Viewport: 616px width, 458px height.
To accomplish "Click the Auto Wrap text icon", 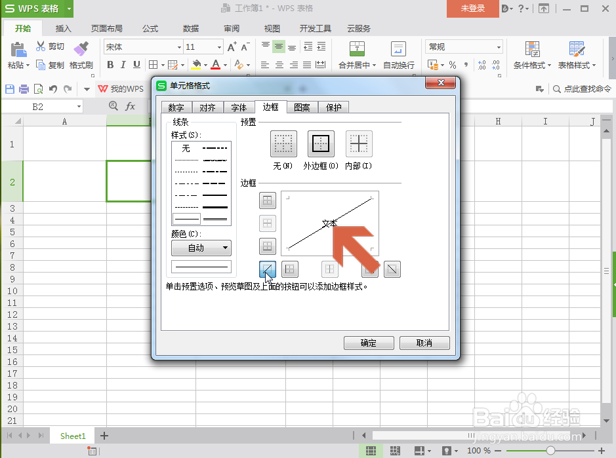I will tap(398, 49).
